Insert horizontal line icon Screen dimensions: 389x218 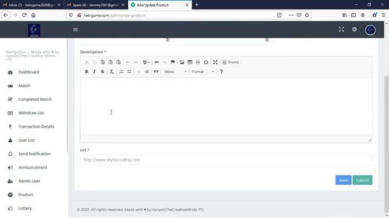click(x=198, y=62)
